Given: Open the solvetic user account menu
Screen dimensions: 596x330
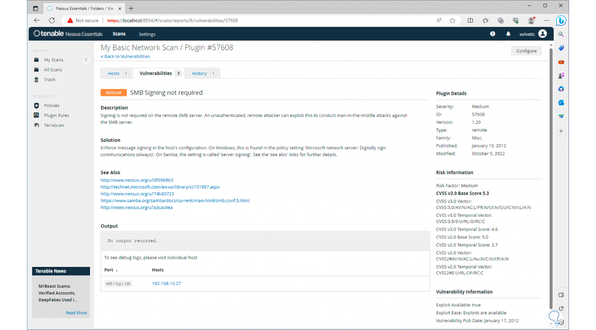Looking at the screenshot, I should 533,34.
